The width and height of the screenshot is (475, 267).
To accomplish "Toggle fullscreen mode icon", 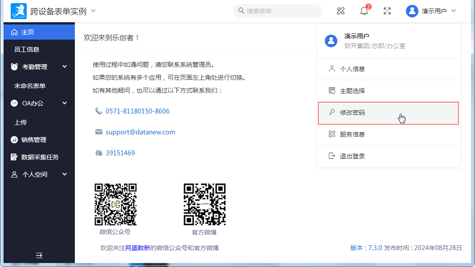I will [387, 11].
